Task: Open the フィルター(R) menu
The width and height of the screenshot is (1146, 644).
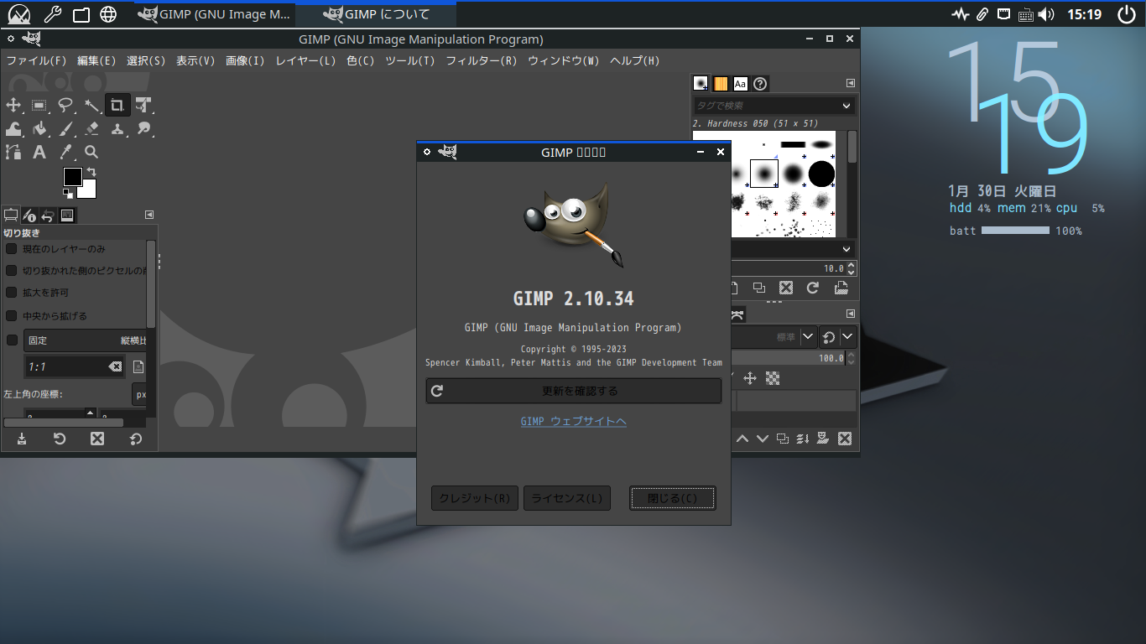Action: click(481, 61)
